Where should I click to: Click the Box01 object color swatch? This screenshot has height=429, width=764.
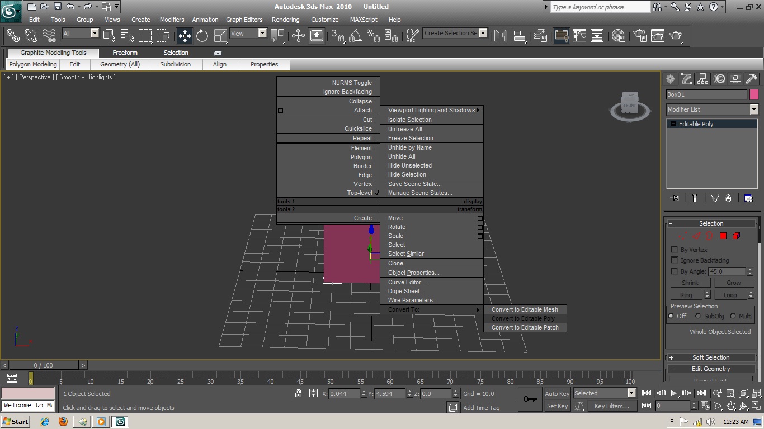tap(754, 95)
